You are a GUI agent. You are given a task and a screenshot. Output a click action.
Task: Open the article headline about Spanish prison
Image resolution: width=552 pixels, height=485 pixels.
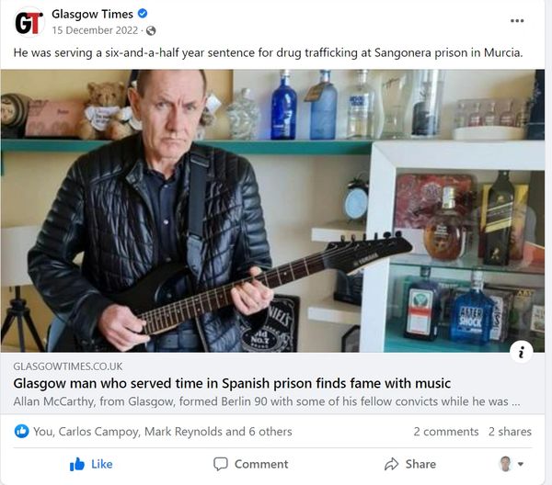(x=232, y=383)
